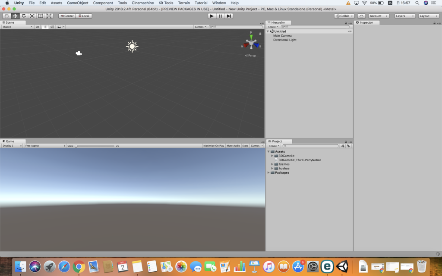Image resolution: width=442 pixels, height=276 pixels.
Task: Open the Terrain menu
Action: pos(184,3)
